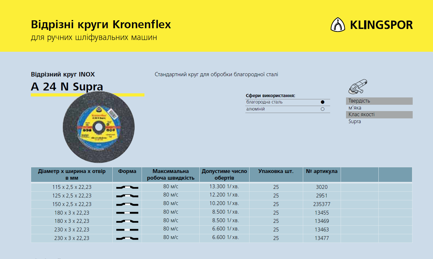The image size is (433, 259).
Task: Click 80 м/с speed in article 2951 row
Action: (x=171, y=195)
